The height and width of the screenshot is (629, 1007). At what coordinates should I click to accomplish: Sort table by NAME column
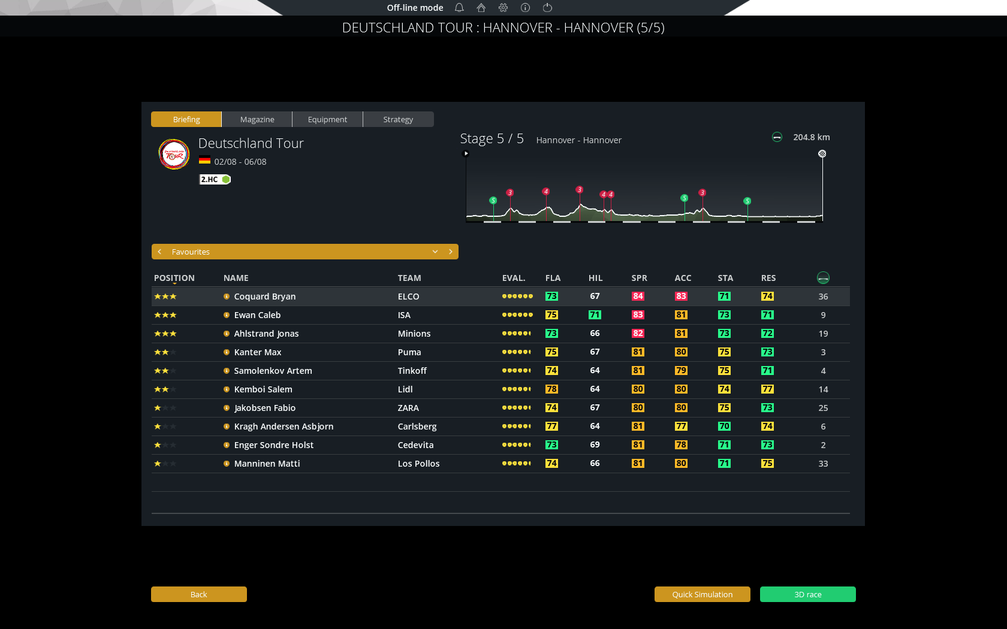[x=236, y=278]
